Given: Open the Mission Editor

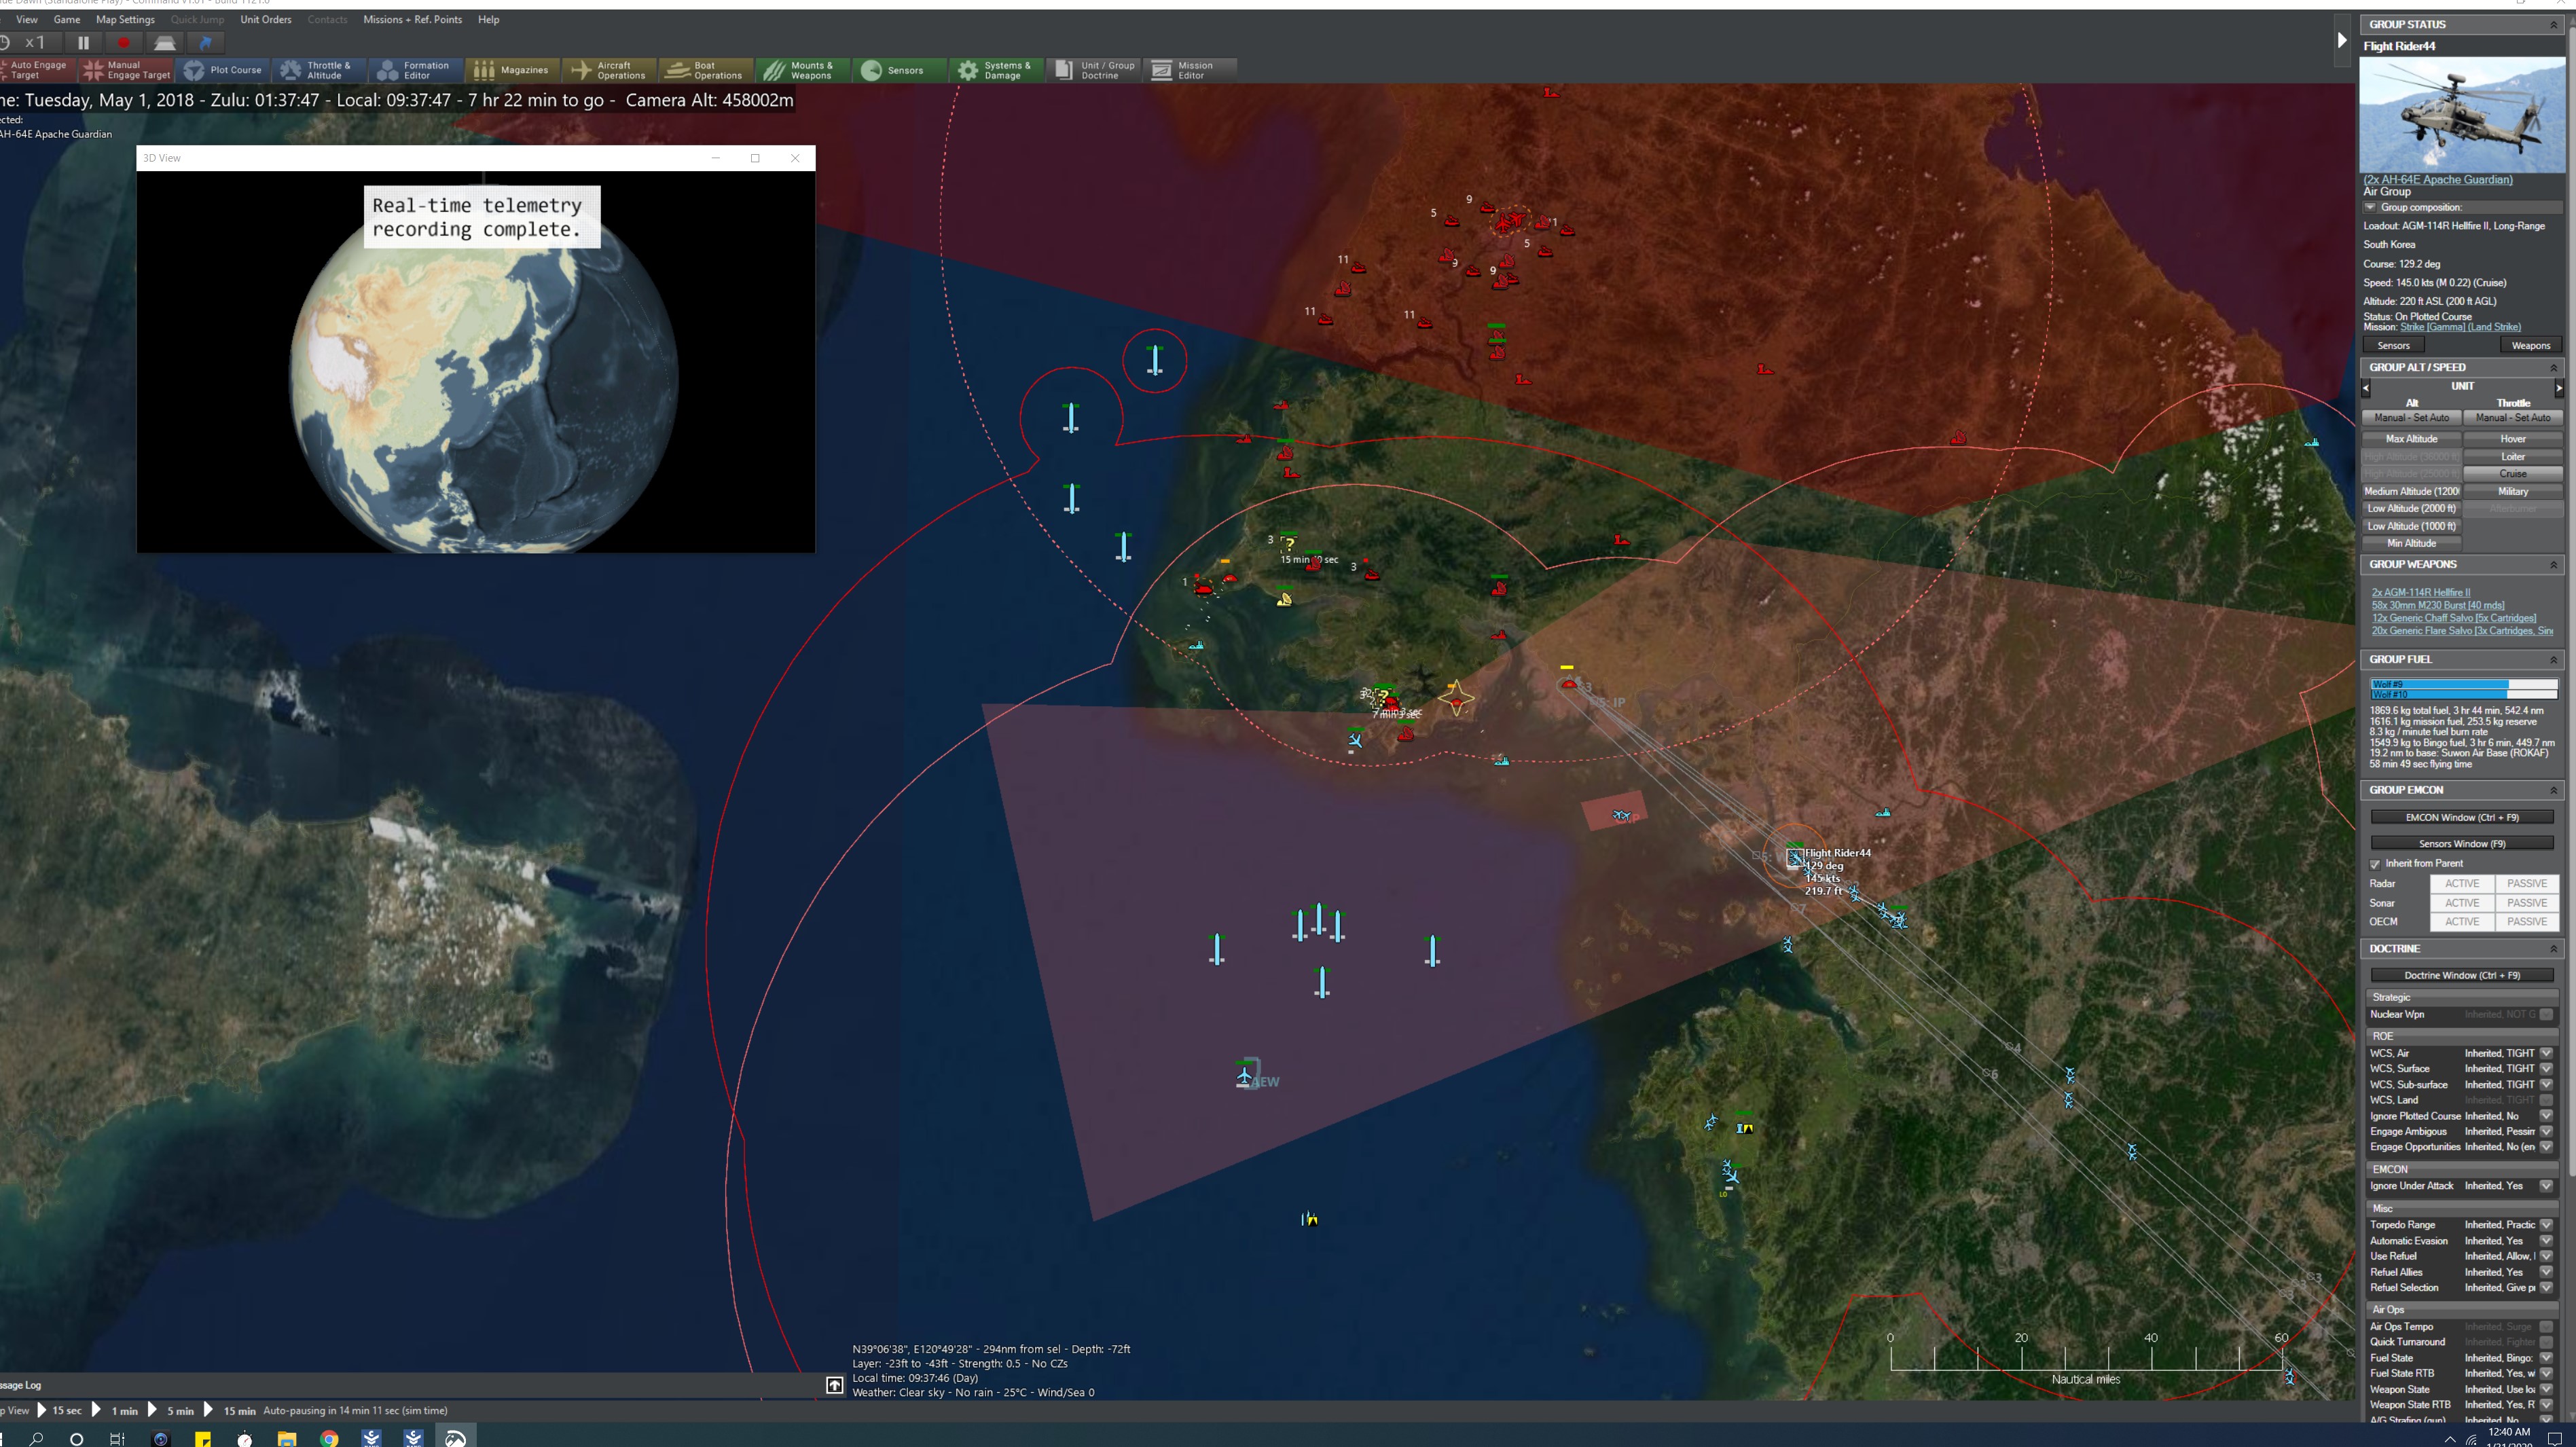Looking at the screenshot, I should (x=1190, y=70).
